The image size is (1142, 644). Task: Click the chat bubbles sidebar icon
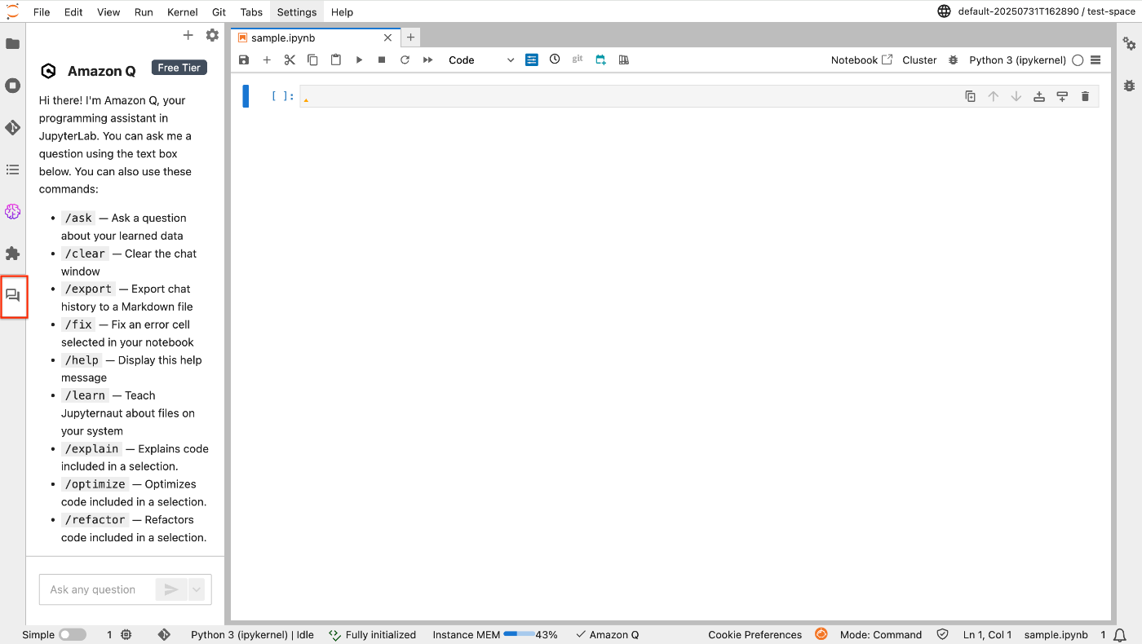pyautogui.click(x=12, y=296)
